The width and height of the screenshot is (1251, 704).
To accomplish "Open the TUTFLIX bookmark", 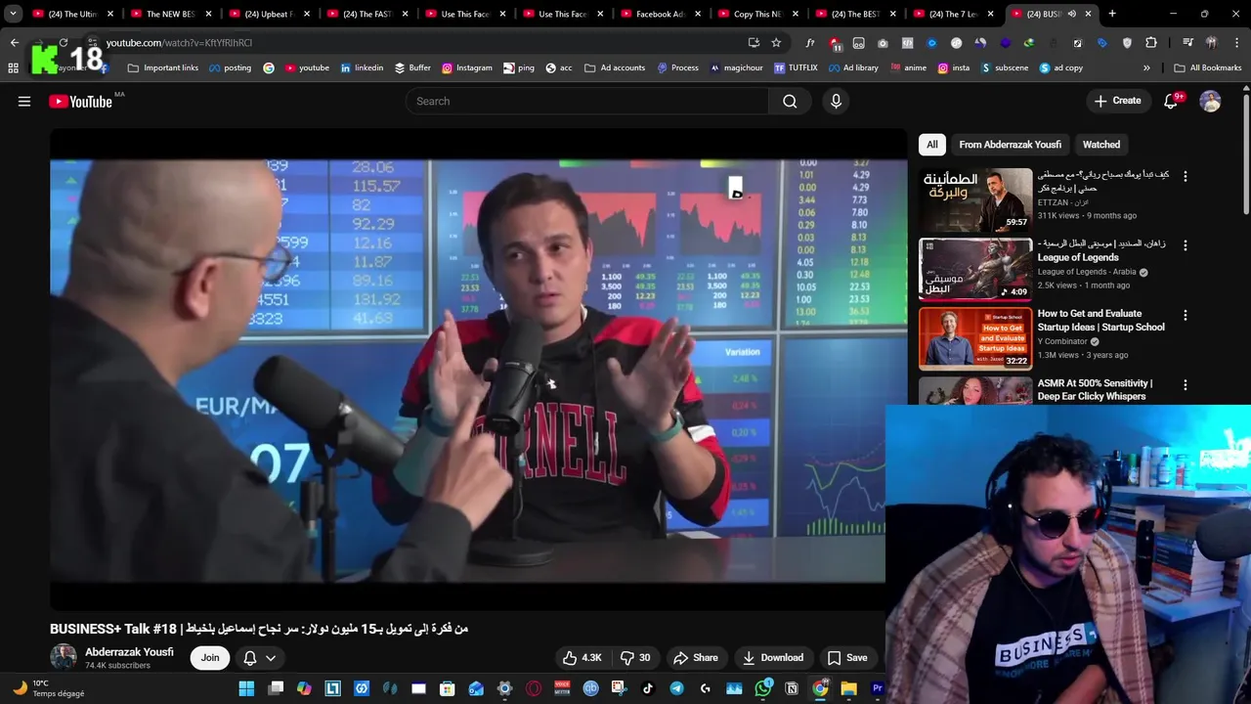I will 795,67.
